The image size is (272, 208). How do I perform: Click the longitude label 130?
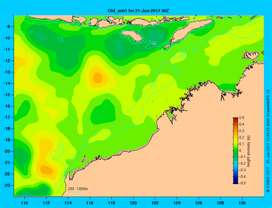pos(242,203)
